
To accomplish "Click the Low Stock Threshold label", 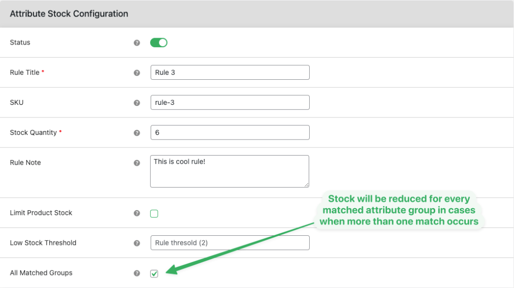I will tap(43, 243).
